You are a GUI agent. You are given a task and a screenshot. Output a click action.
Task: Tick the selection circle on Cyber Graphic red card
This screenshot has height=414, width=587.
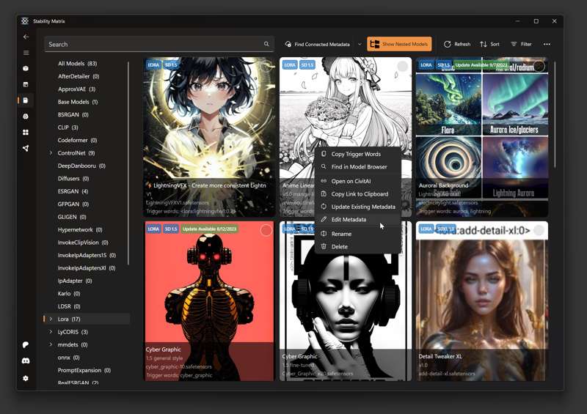pos(266,230)
